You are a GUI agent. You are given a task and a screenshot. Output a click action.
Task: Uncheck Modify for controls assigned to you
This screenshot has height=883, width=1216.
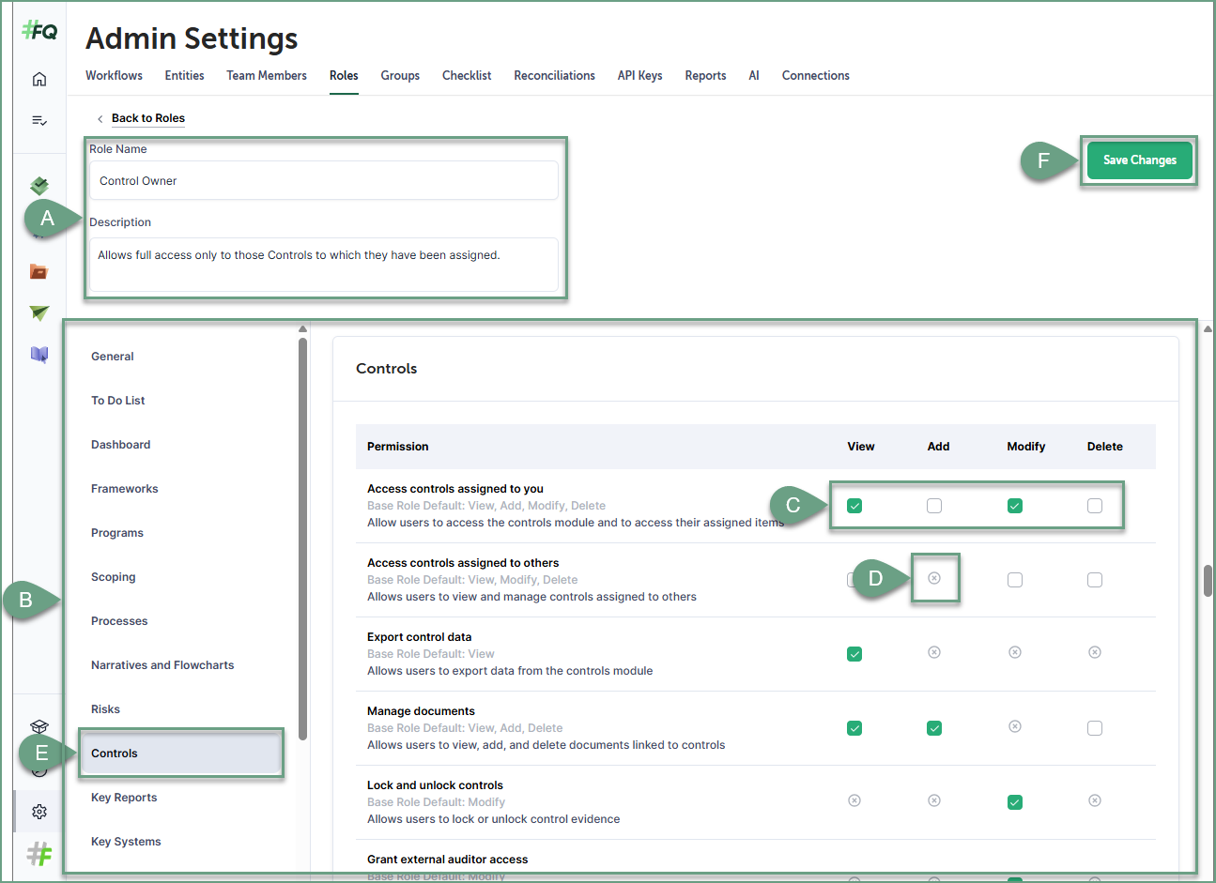click(x=1015, y=506)
